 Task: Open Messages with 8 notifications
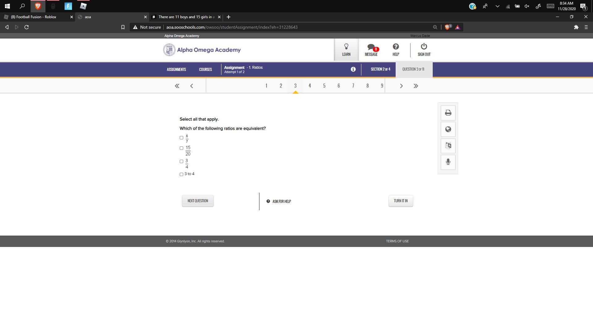[x=371, y=50]
